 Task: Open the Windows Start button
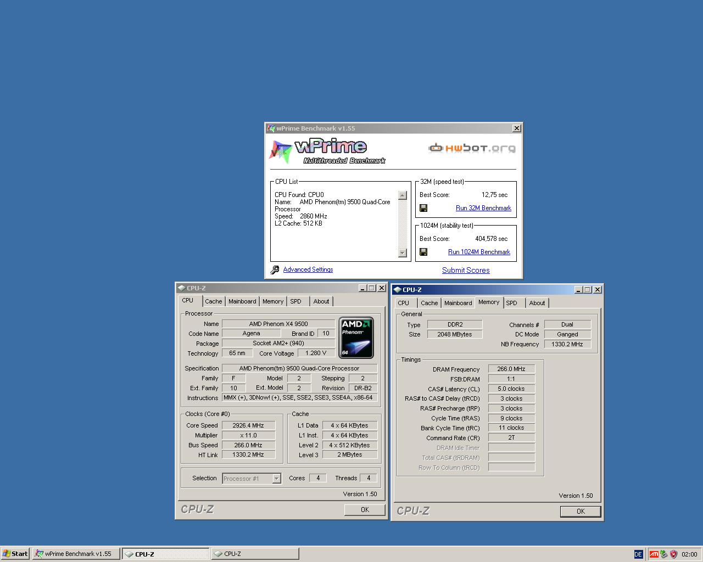[x=15, y=554]
